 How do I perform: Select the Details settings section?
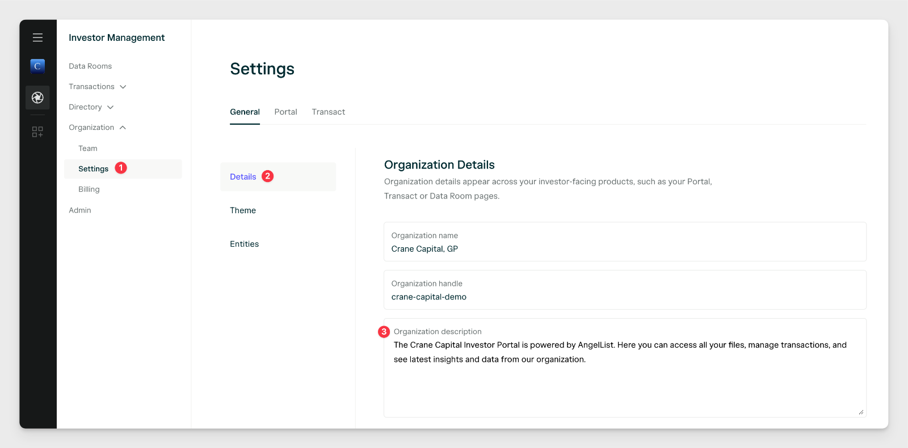click(x=278, y=177)
